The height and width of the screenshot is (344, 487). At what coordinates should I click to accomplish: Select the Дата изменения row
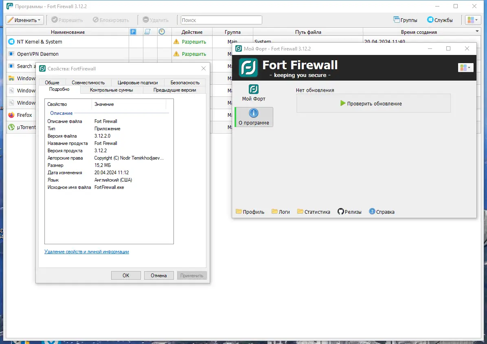(x=107, y=173)
